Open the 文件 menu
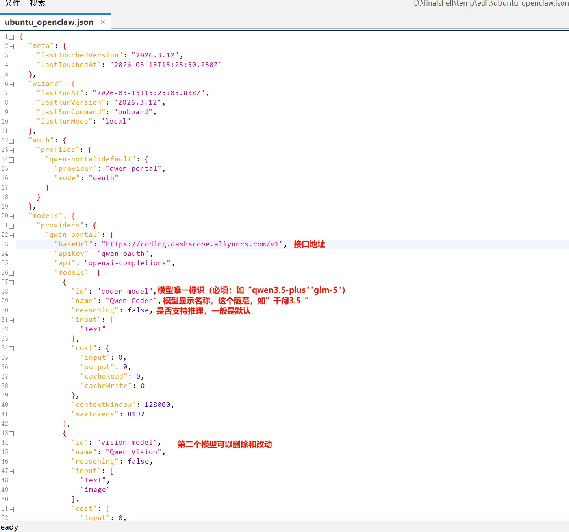Image resolution: width=569 pixels, height=532 pixels. point(12,4)
